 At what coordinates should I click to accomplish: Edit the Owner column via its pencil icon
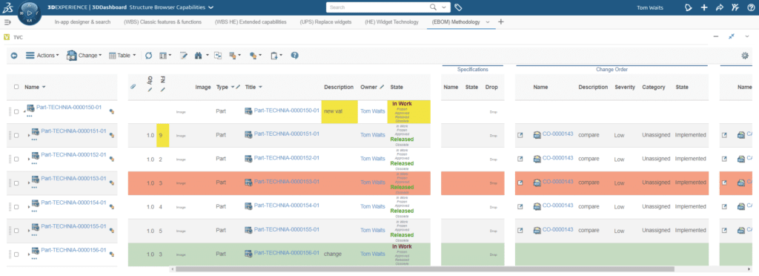tap(382, 87)
